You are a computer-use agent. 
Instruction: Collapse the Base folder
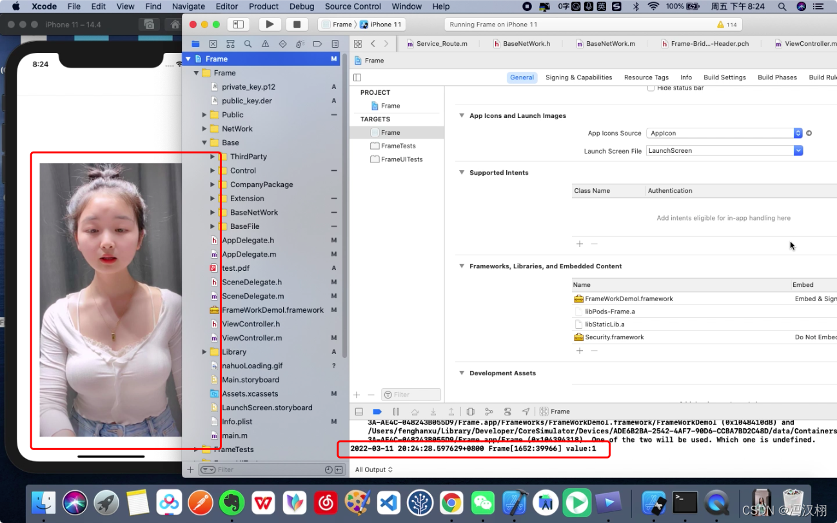point(204,143)
